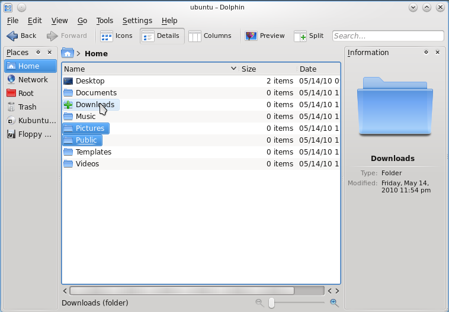Click the greyed Forward arrow icon
This screenshot has height=312, width=449.
tap(52, 36)
